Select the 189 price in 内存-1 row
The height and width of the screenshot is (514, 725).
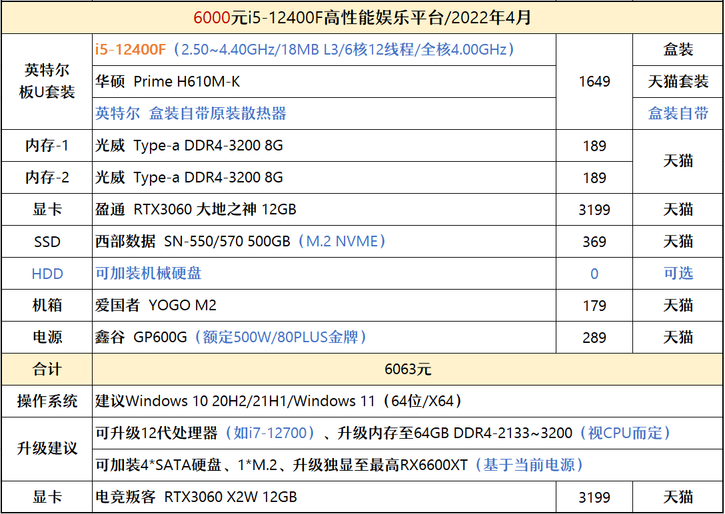594,145
